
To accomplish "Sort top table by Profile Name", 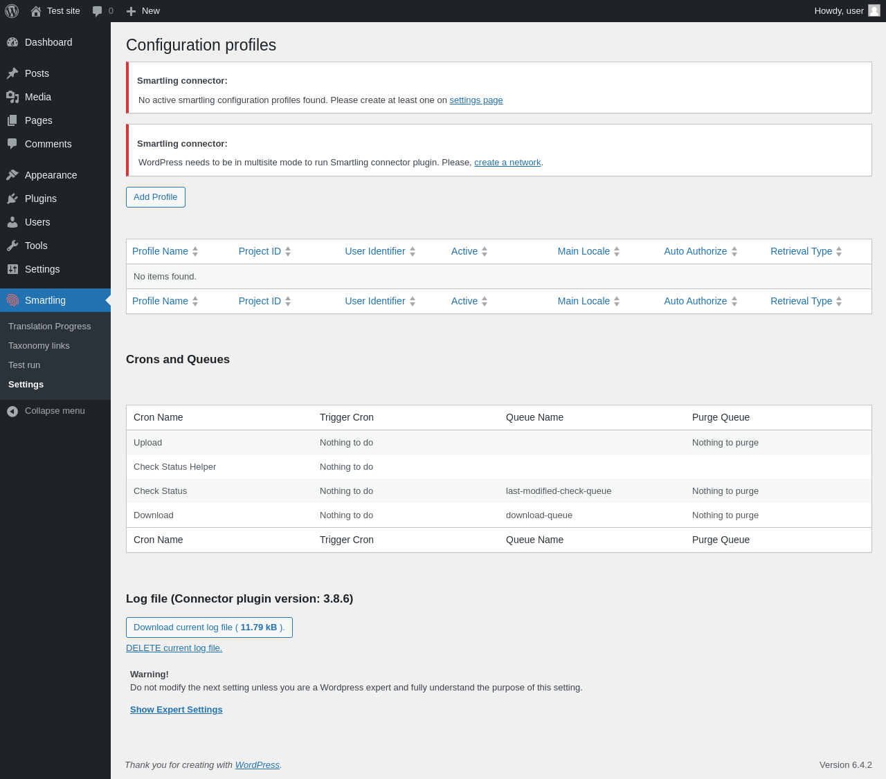I will (161, 251).
